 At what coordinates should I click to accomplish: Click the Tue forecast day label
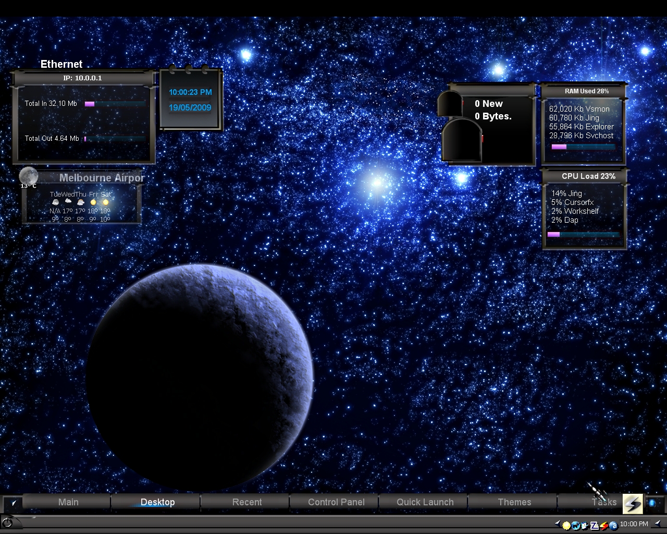coord(55,195)
